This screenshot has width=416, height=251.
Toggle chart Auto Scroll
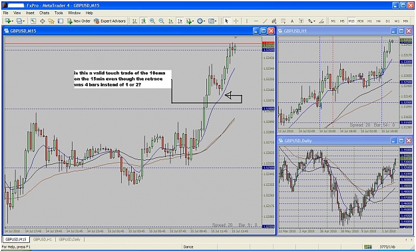170,21
